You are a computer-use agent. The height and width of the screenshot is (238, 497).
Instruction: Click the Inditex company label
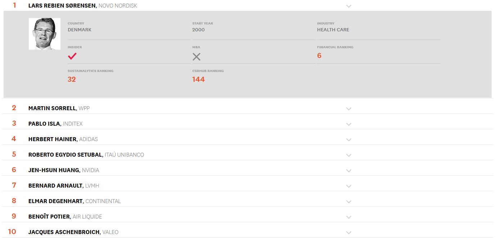click(x=73, y=124)
